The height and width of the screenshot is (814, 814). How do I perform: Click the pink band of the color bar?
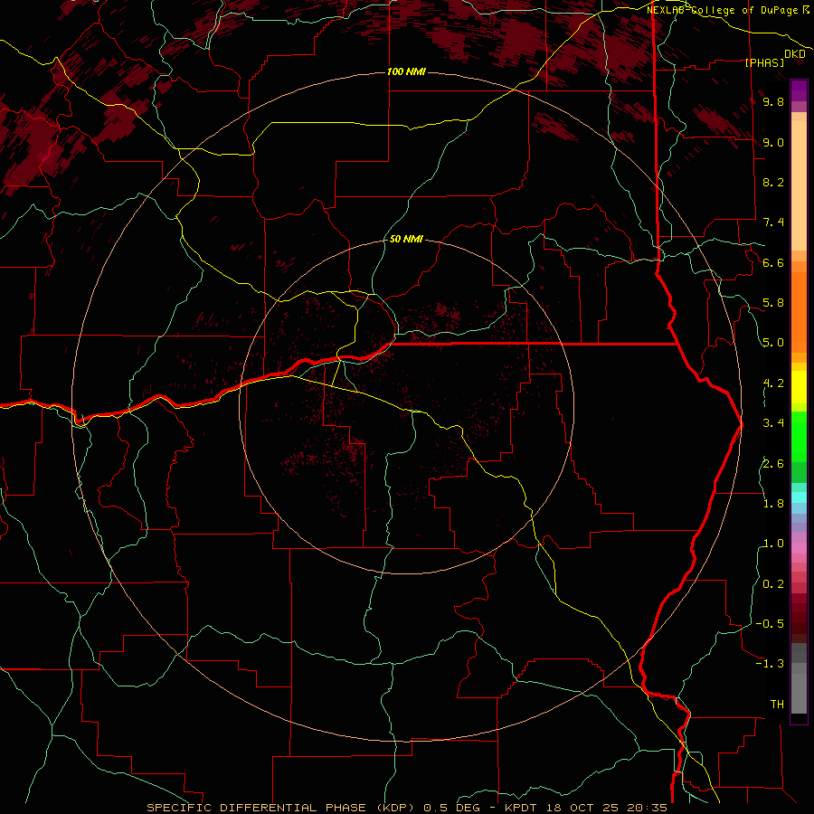(x=799, y=548)
